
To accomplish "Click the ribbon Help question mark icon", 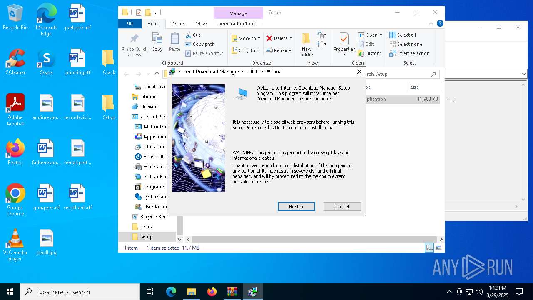I will coord(440,24).
